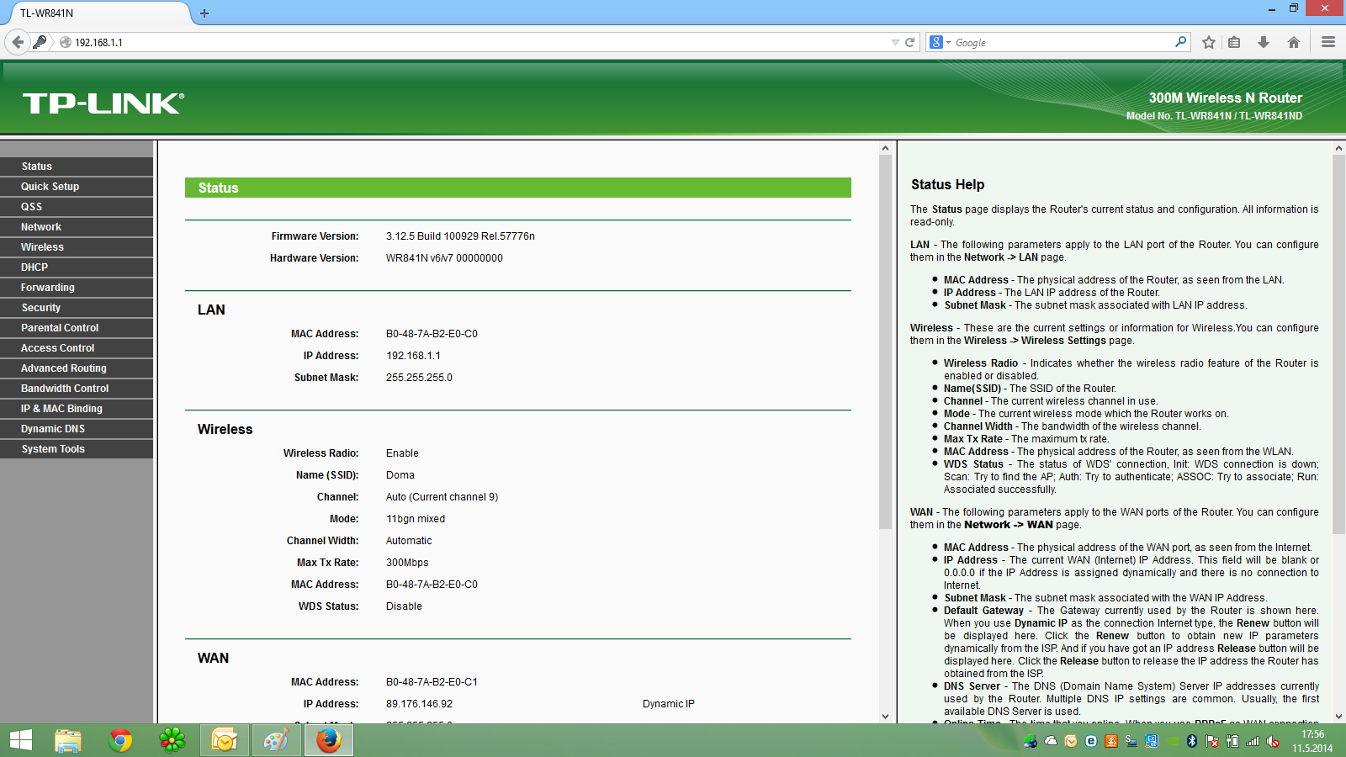Open the bookmarks list icon
The image size is (1346, 757).
[x=1234, y=42]
